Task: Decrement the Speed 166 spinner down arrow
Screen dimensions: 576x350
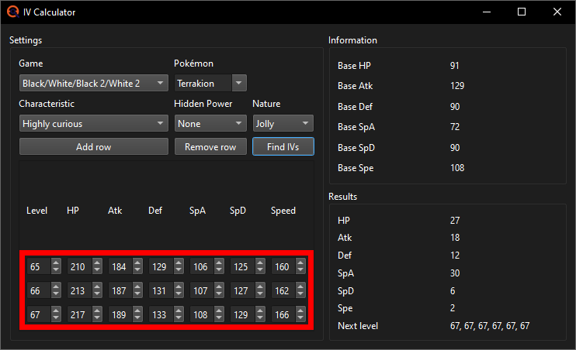Action: (x=300, y=321)
